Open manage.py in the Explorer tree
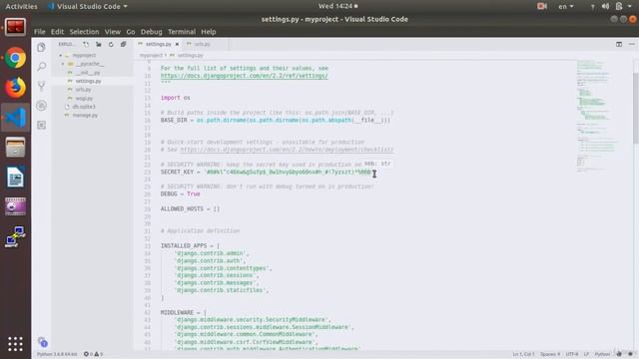The image size is (639, 359). coord(85,116)
